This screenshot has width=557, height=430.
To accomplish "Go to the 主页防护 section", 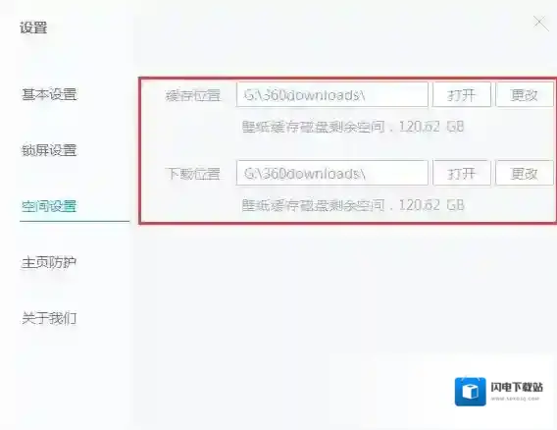I will tap(49, 262).
